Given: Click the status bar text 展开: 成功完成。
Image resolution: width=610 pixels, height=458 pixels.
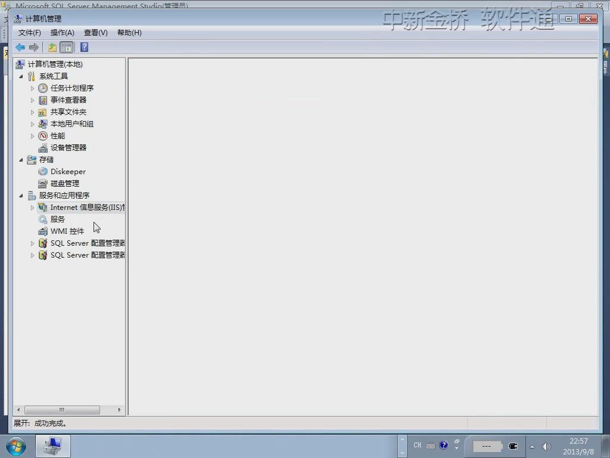Looking at the screenshot, I should [40, 423].
